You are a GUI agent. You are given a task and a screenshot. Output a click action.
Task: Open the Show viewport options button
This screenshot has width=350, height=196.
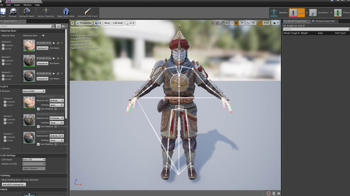[107, 23]
